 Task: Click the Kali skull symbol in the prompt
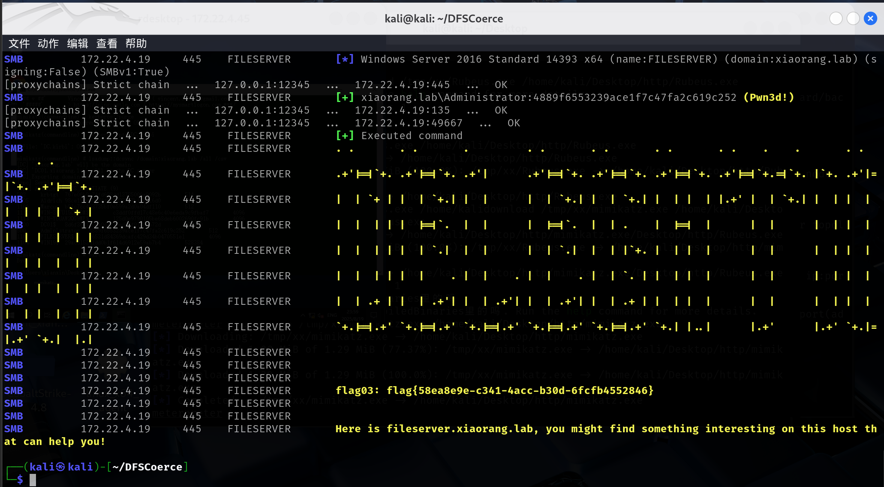click(x=61, y=467)
